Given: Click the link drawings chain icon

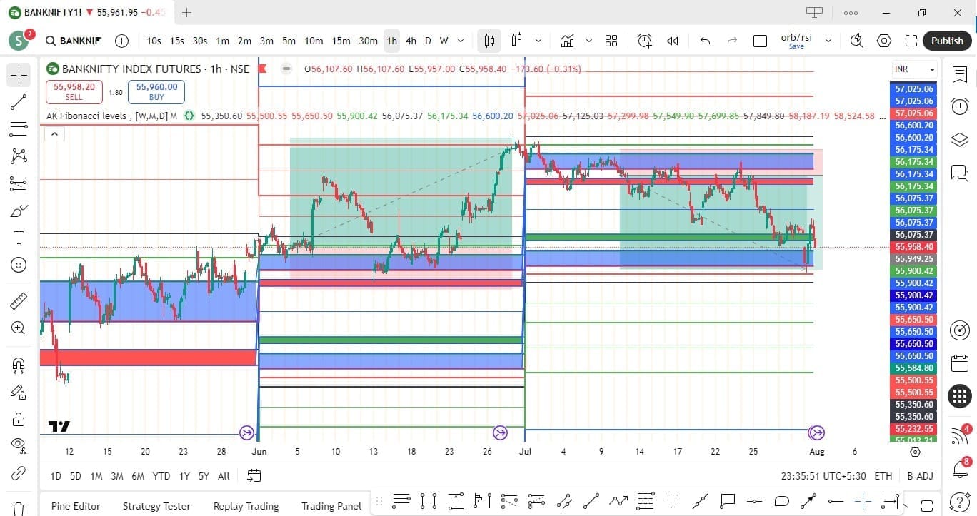Looking at the screenshot, I should coord(19,474).
